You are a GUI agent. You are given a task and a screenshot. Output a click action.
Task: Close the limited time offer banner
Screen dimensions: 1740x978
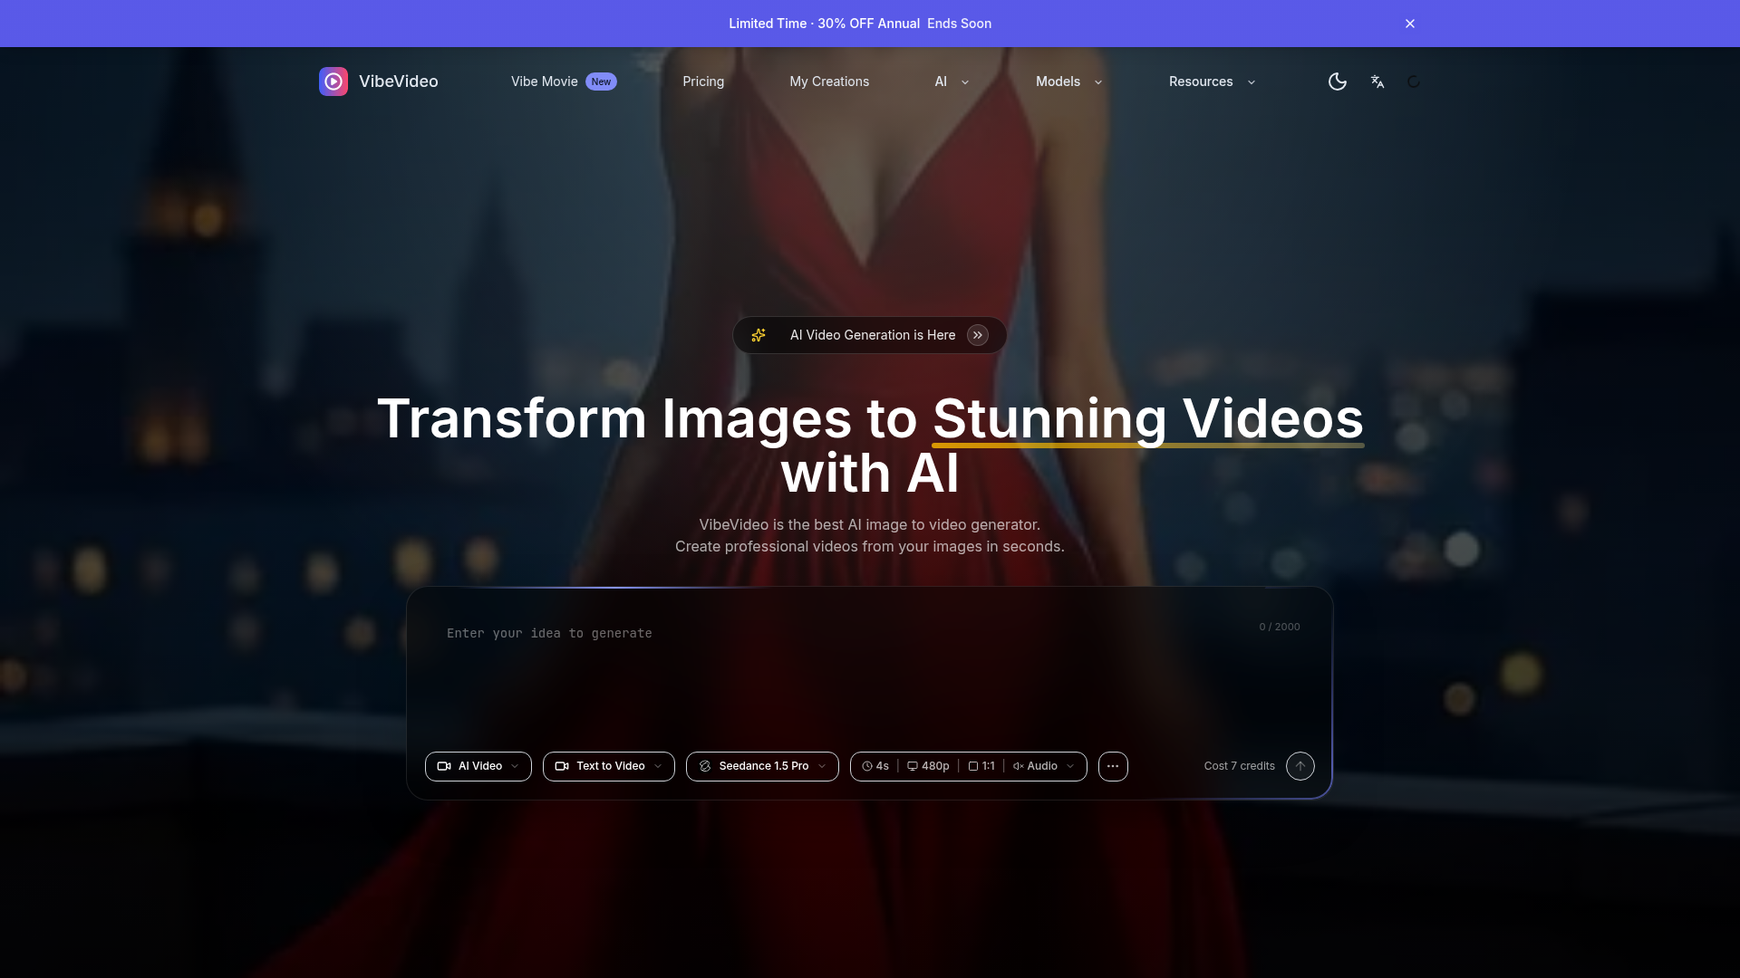[x=1409, y=24]
